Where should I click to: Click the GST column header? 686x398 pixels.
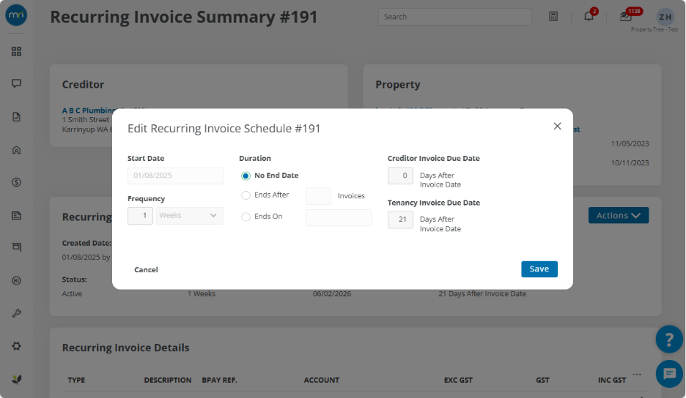click(542, 380)
